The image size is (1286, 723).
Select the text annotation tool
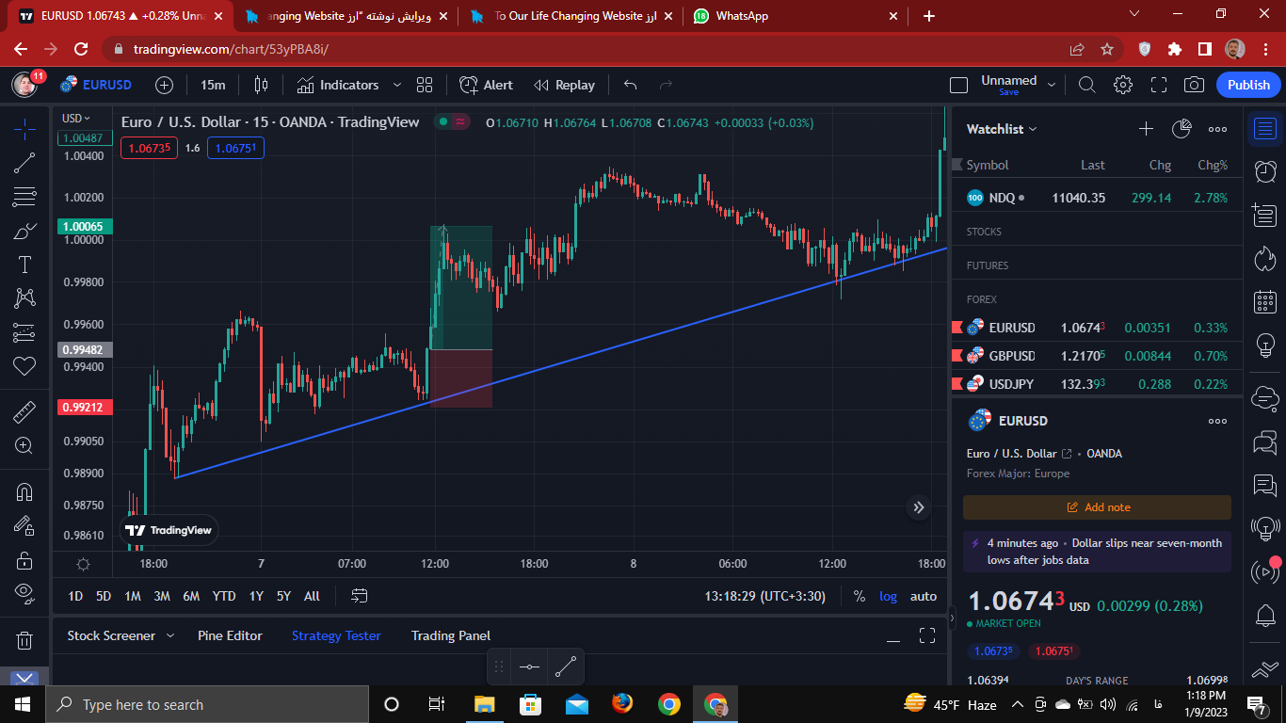[24, 265]
